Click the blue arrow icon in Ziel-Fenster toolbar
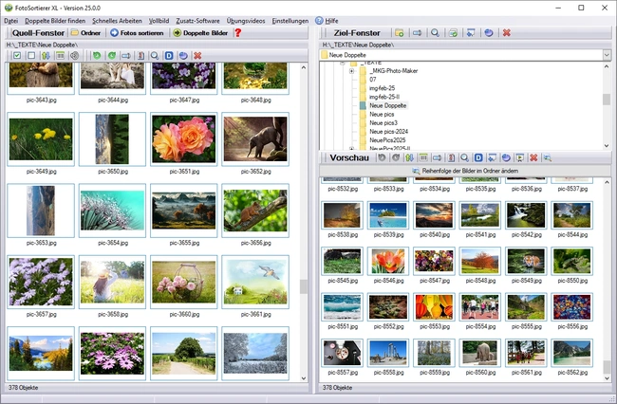The height and width of the screenshot is (404, 617). pyautogui.click(x=417, y=33)
